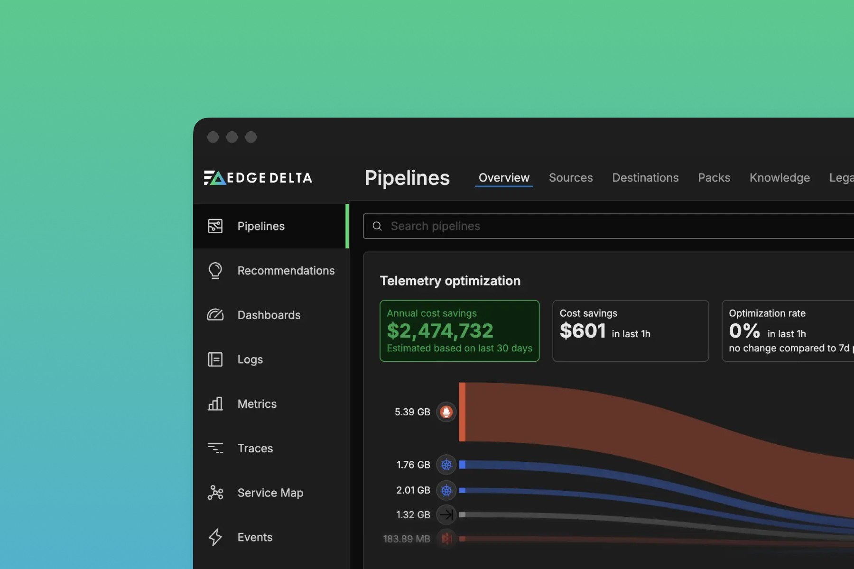Click the Events lightning bolt icon
Image resolution: width=854 pixels, height=569 pixels.
click(215, 537)
